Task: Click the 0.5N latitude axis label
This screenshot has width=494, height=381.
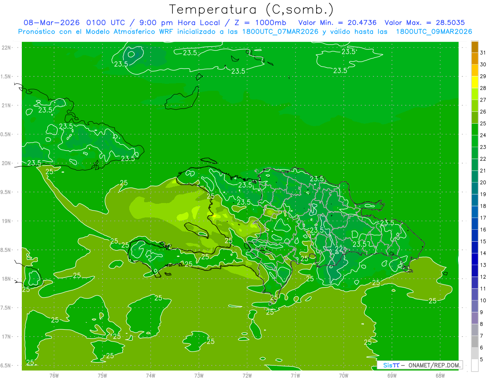Action: coord(6,134)
